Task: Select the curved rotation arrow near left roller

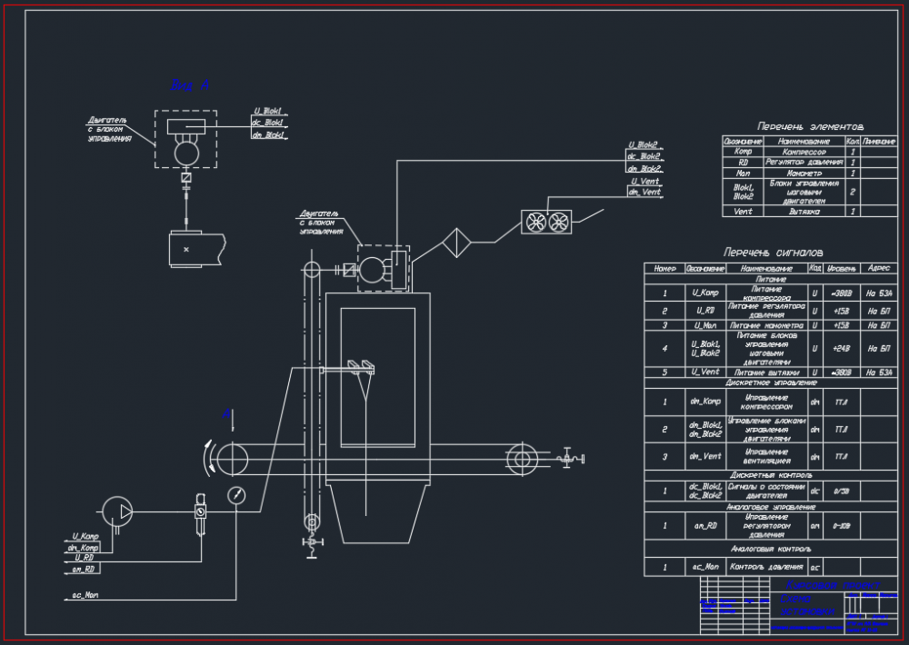Action: [x=209, y=458]
